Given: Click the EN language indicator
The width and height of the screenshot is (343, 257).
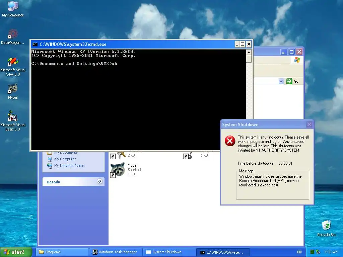Looking at the screenshot, I should pos(299,252).
